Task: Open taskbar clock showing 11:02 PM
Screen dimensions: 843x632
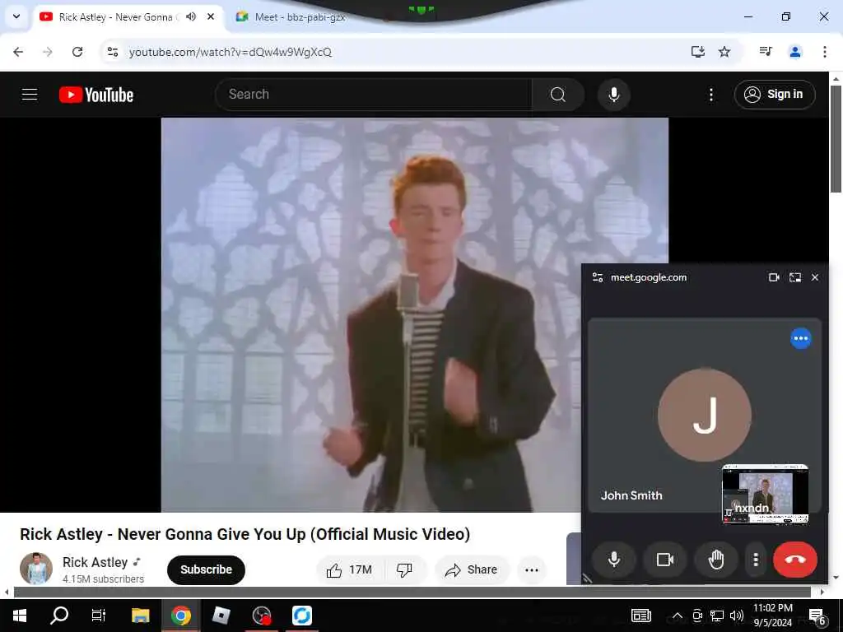Action: [772, 616]
